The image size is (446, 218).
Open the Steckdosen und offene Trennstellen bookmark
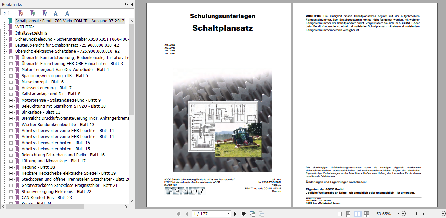(x=75, y=179)
